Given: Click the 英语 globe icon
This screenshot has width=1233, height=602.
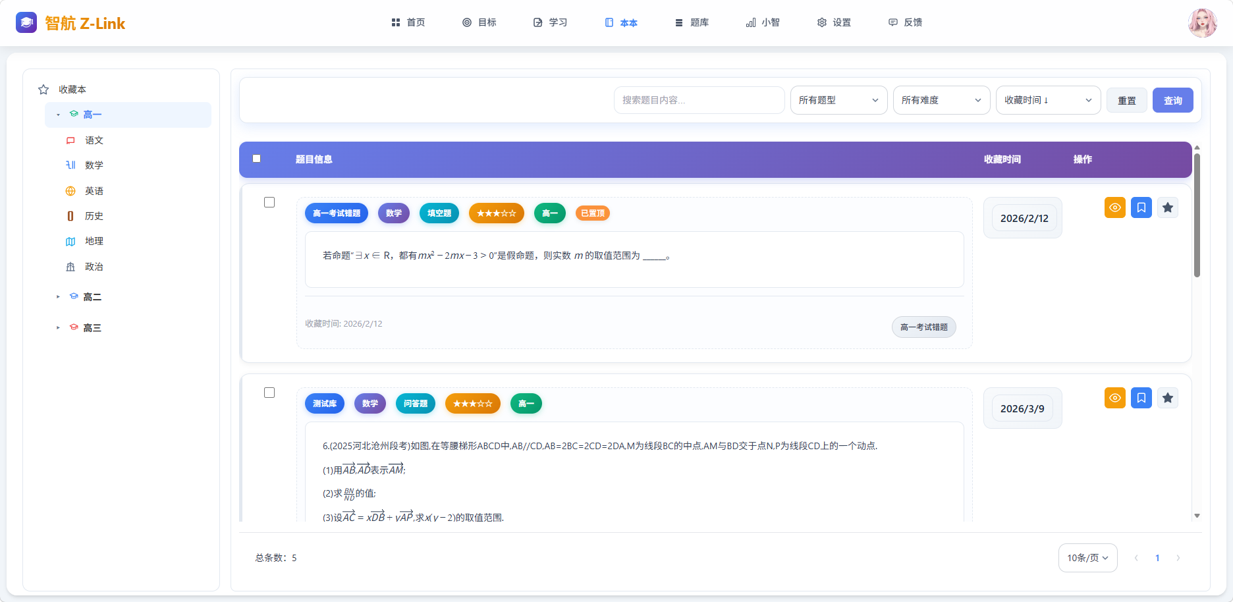Looking at the screenshot, I should point(70,191).
